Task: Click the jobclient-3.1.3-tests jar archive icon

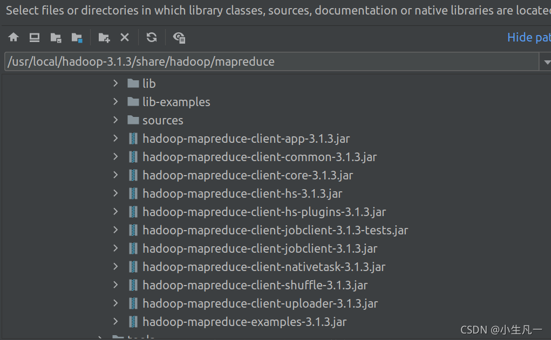Action: [133, 230]
